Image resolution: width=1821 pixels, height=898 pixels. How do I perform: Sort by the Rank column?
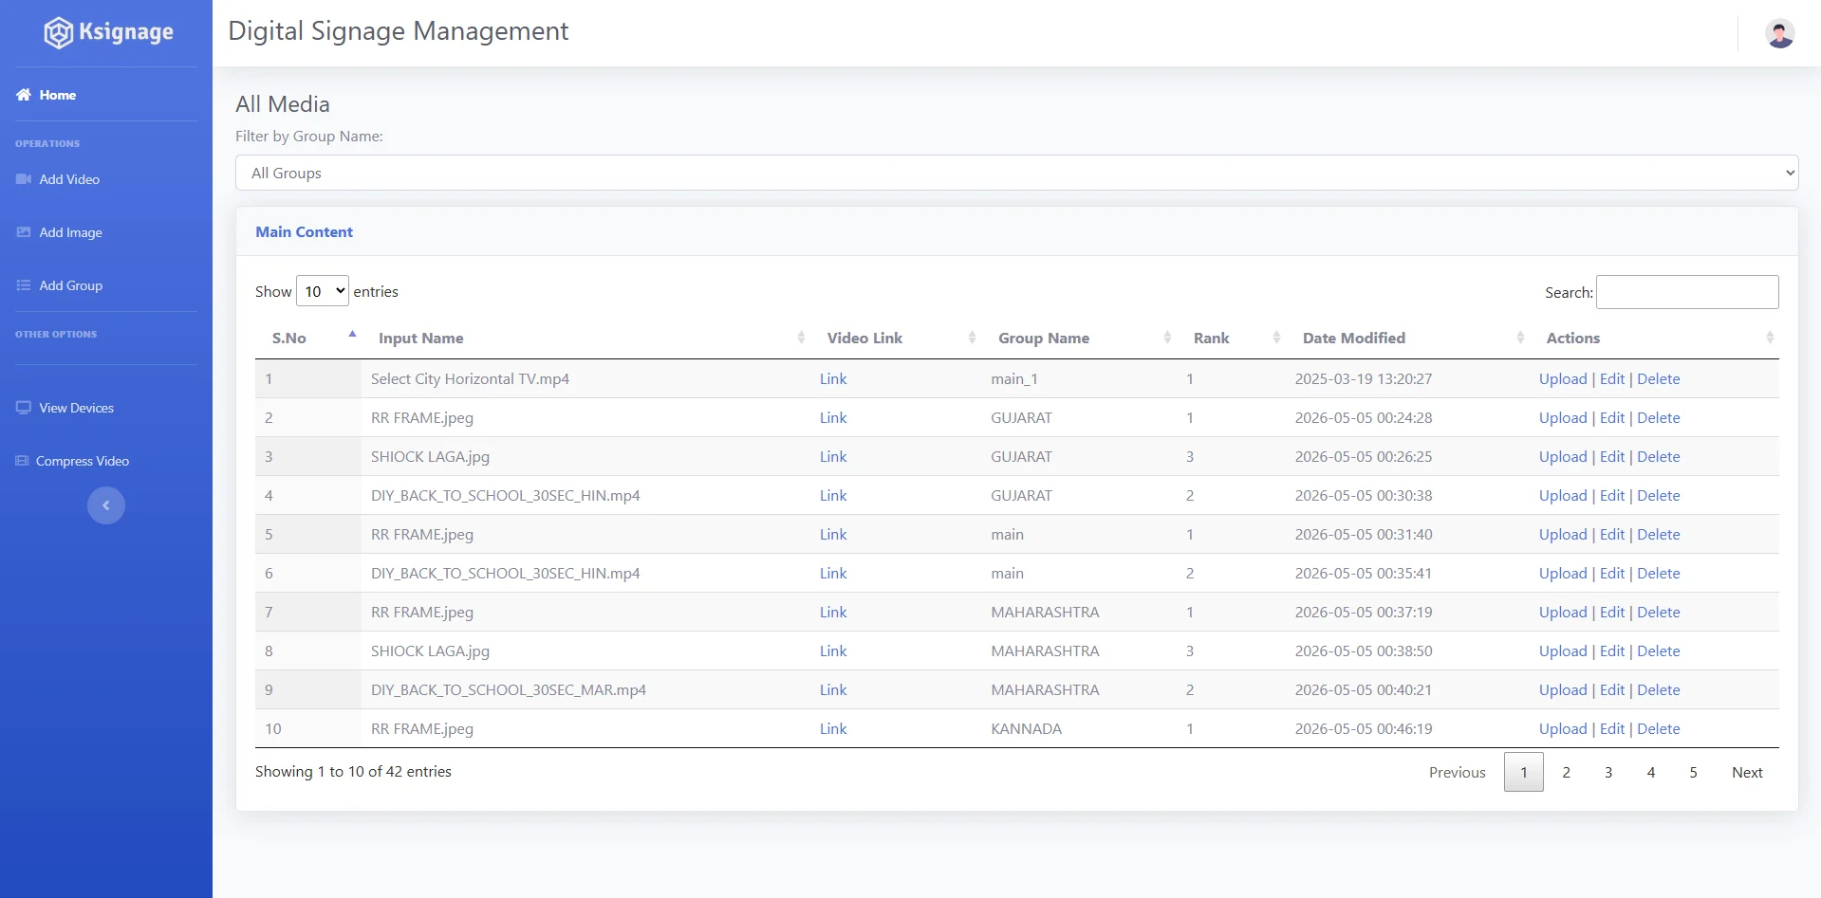tap(1231, 338)
